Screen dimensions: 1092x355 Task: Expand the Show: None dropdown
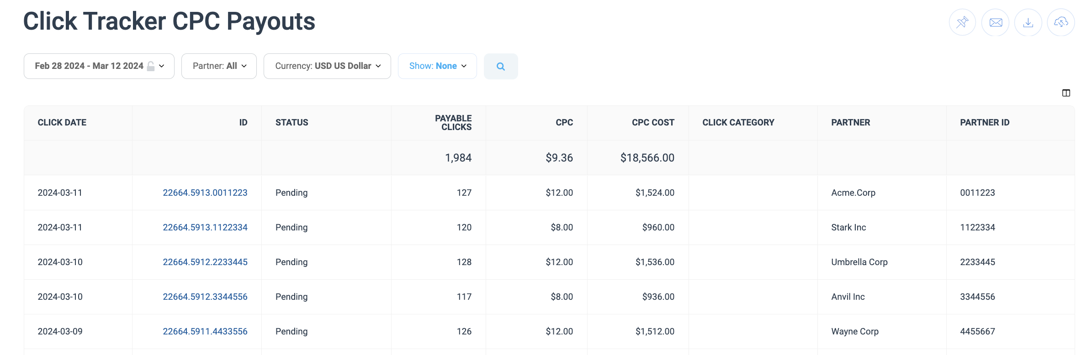[437, 66]
